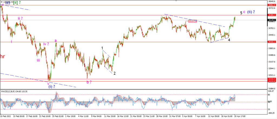
Task: Select the 35149.3 current price tag
Action: click(272, 20)
